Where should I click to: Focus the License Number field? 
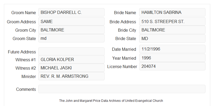point(172,66)
